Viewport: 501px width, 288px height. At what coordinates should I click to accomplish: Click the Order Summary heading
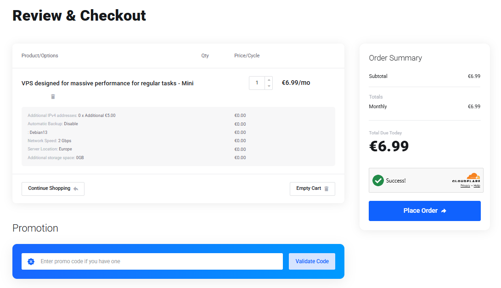395,58
